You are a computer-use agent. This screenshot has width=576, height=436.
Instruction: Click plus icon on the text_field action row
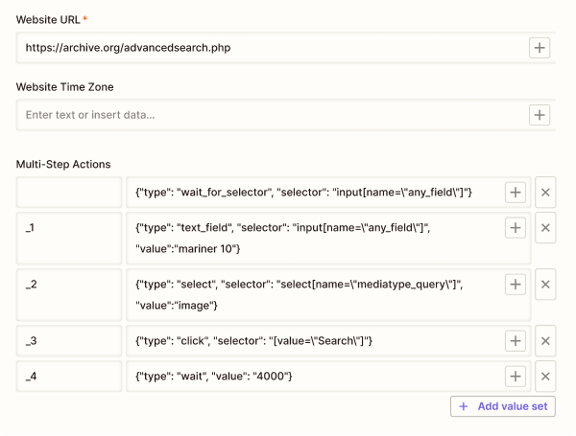(x=516, y=228)
